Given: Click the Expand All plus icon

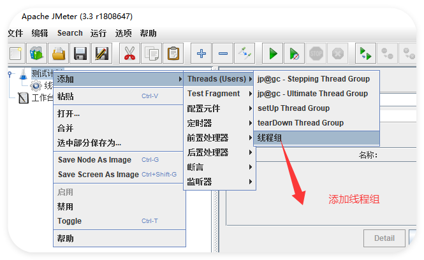Looking at the screenshot, I should (x=201, y=54).
